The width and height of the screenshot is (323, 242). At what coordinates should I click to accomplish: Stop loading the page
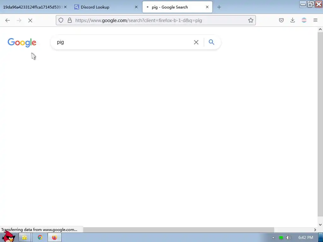coord(30,20)
